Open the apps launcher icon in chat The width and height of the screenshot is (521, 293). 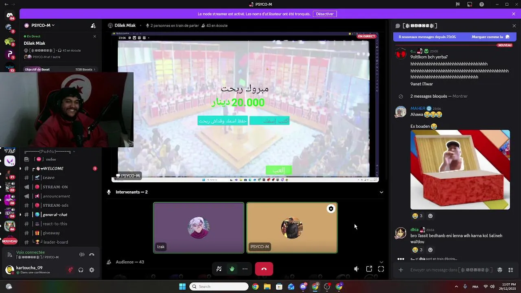click(x=510, y=270)
